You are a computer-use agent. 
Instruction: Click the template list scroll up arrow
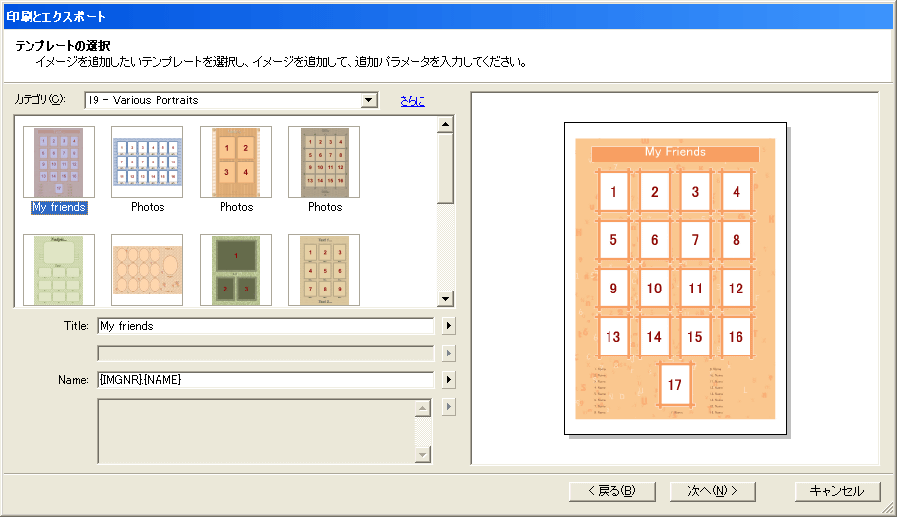coord(446,124)
